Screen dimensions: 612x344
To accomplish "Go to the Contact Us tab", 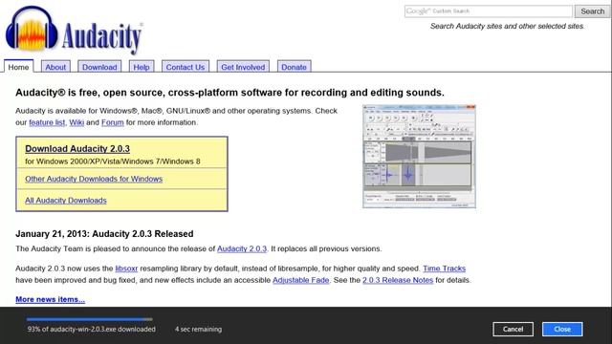I will point(186,67).
